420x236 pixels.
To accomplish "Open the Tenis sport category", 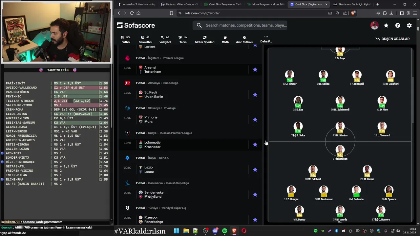I will coord(183,40).
